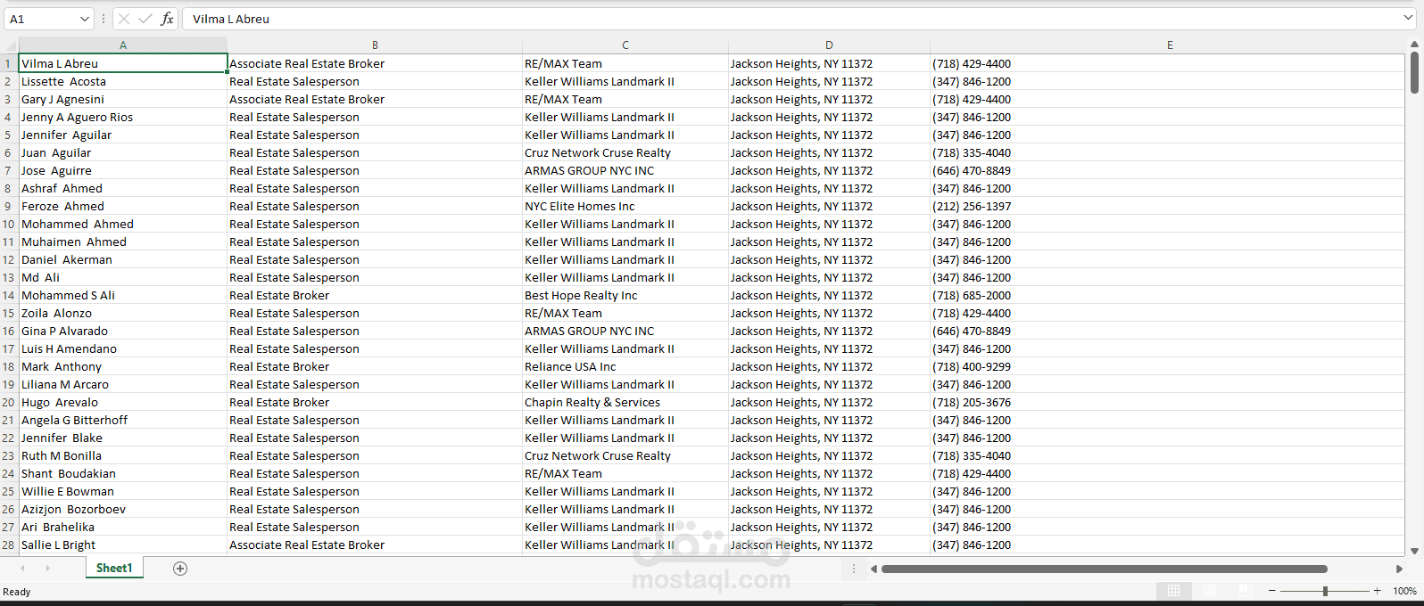This screenshot has height=606, width=1424.
Task: Select phone cell (718) 205-3676
Action: [1168, 402]
